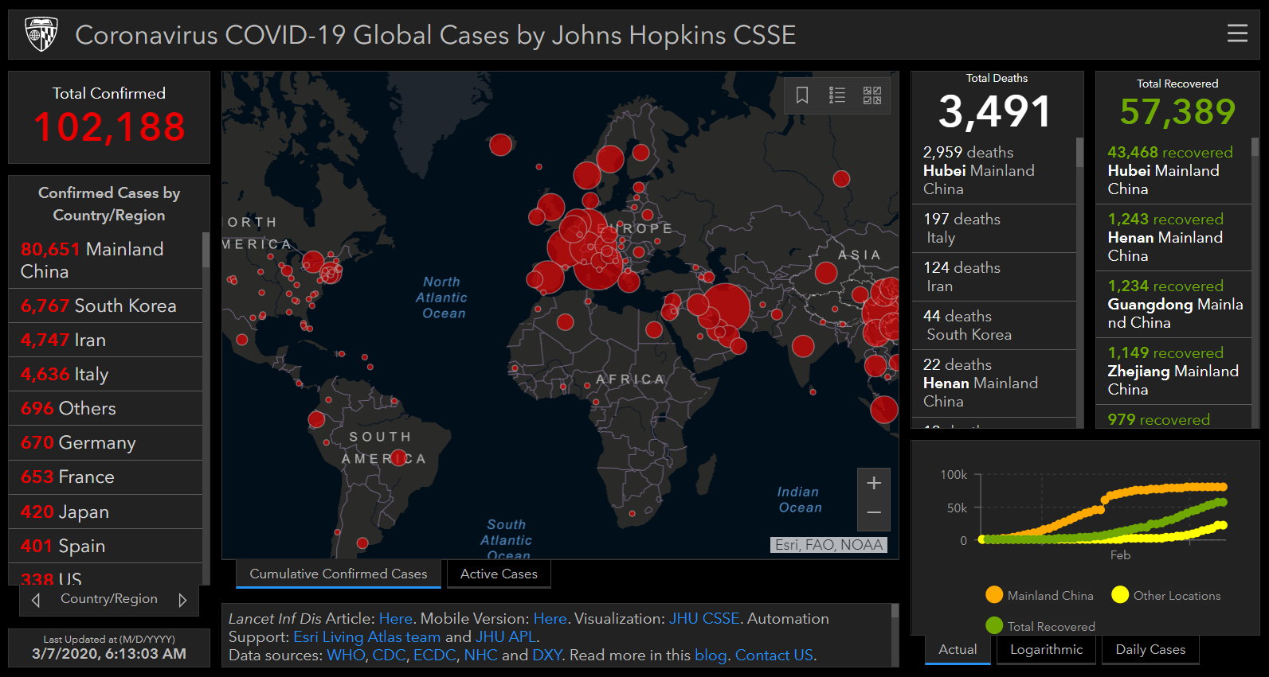The height and width of the screenshot is (677, 1269).
Task: Go to previous Country/Region list page
Action: click(35, 600)
